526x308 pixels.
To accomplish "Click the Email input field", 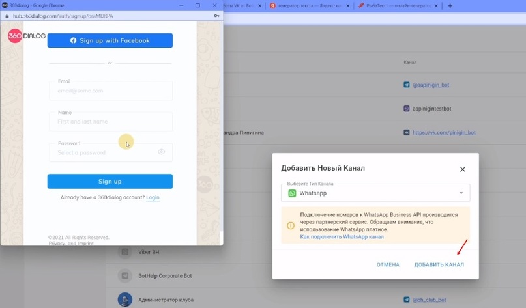I will point(110,91).
